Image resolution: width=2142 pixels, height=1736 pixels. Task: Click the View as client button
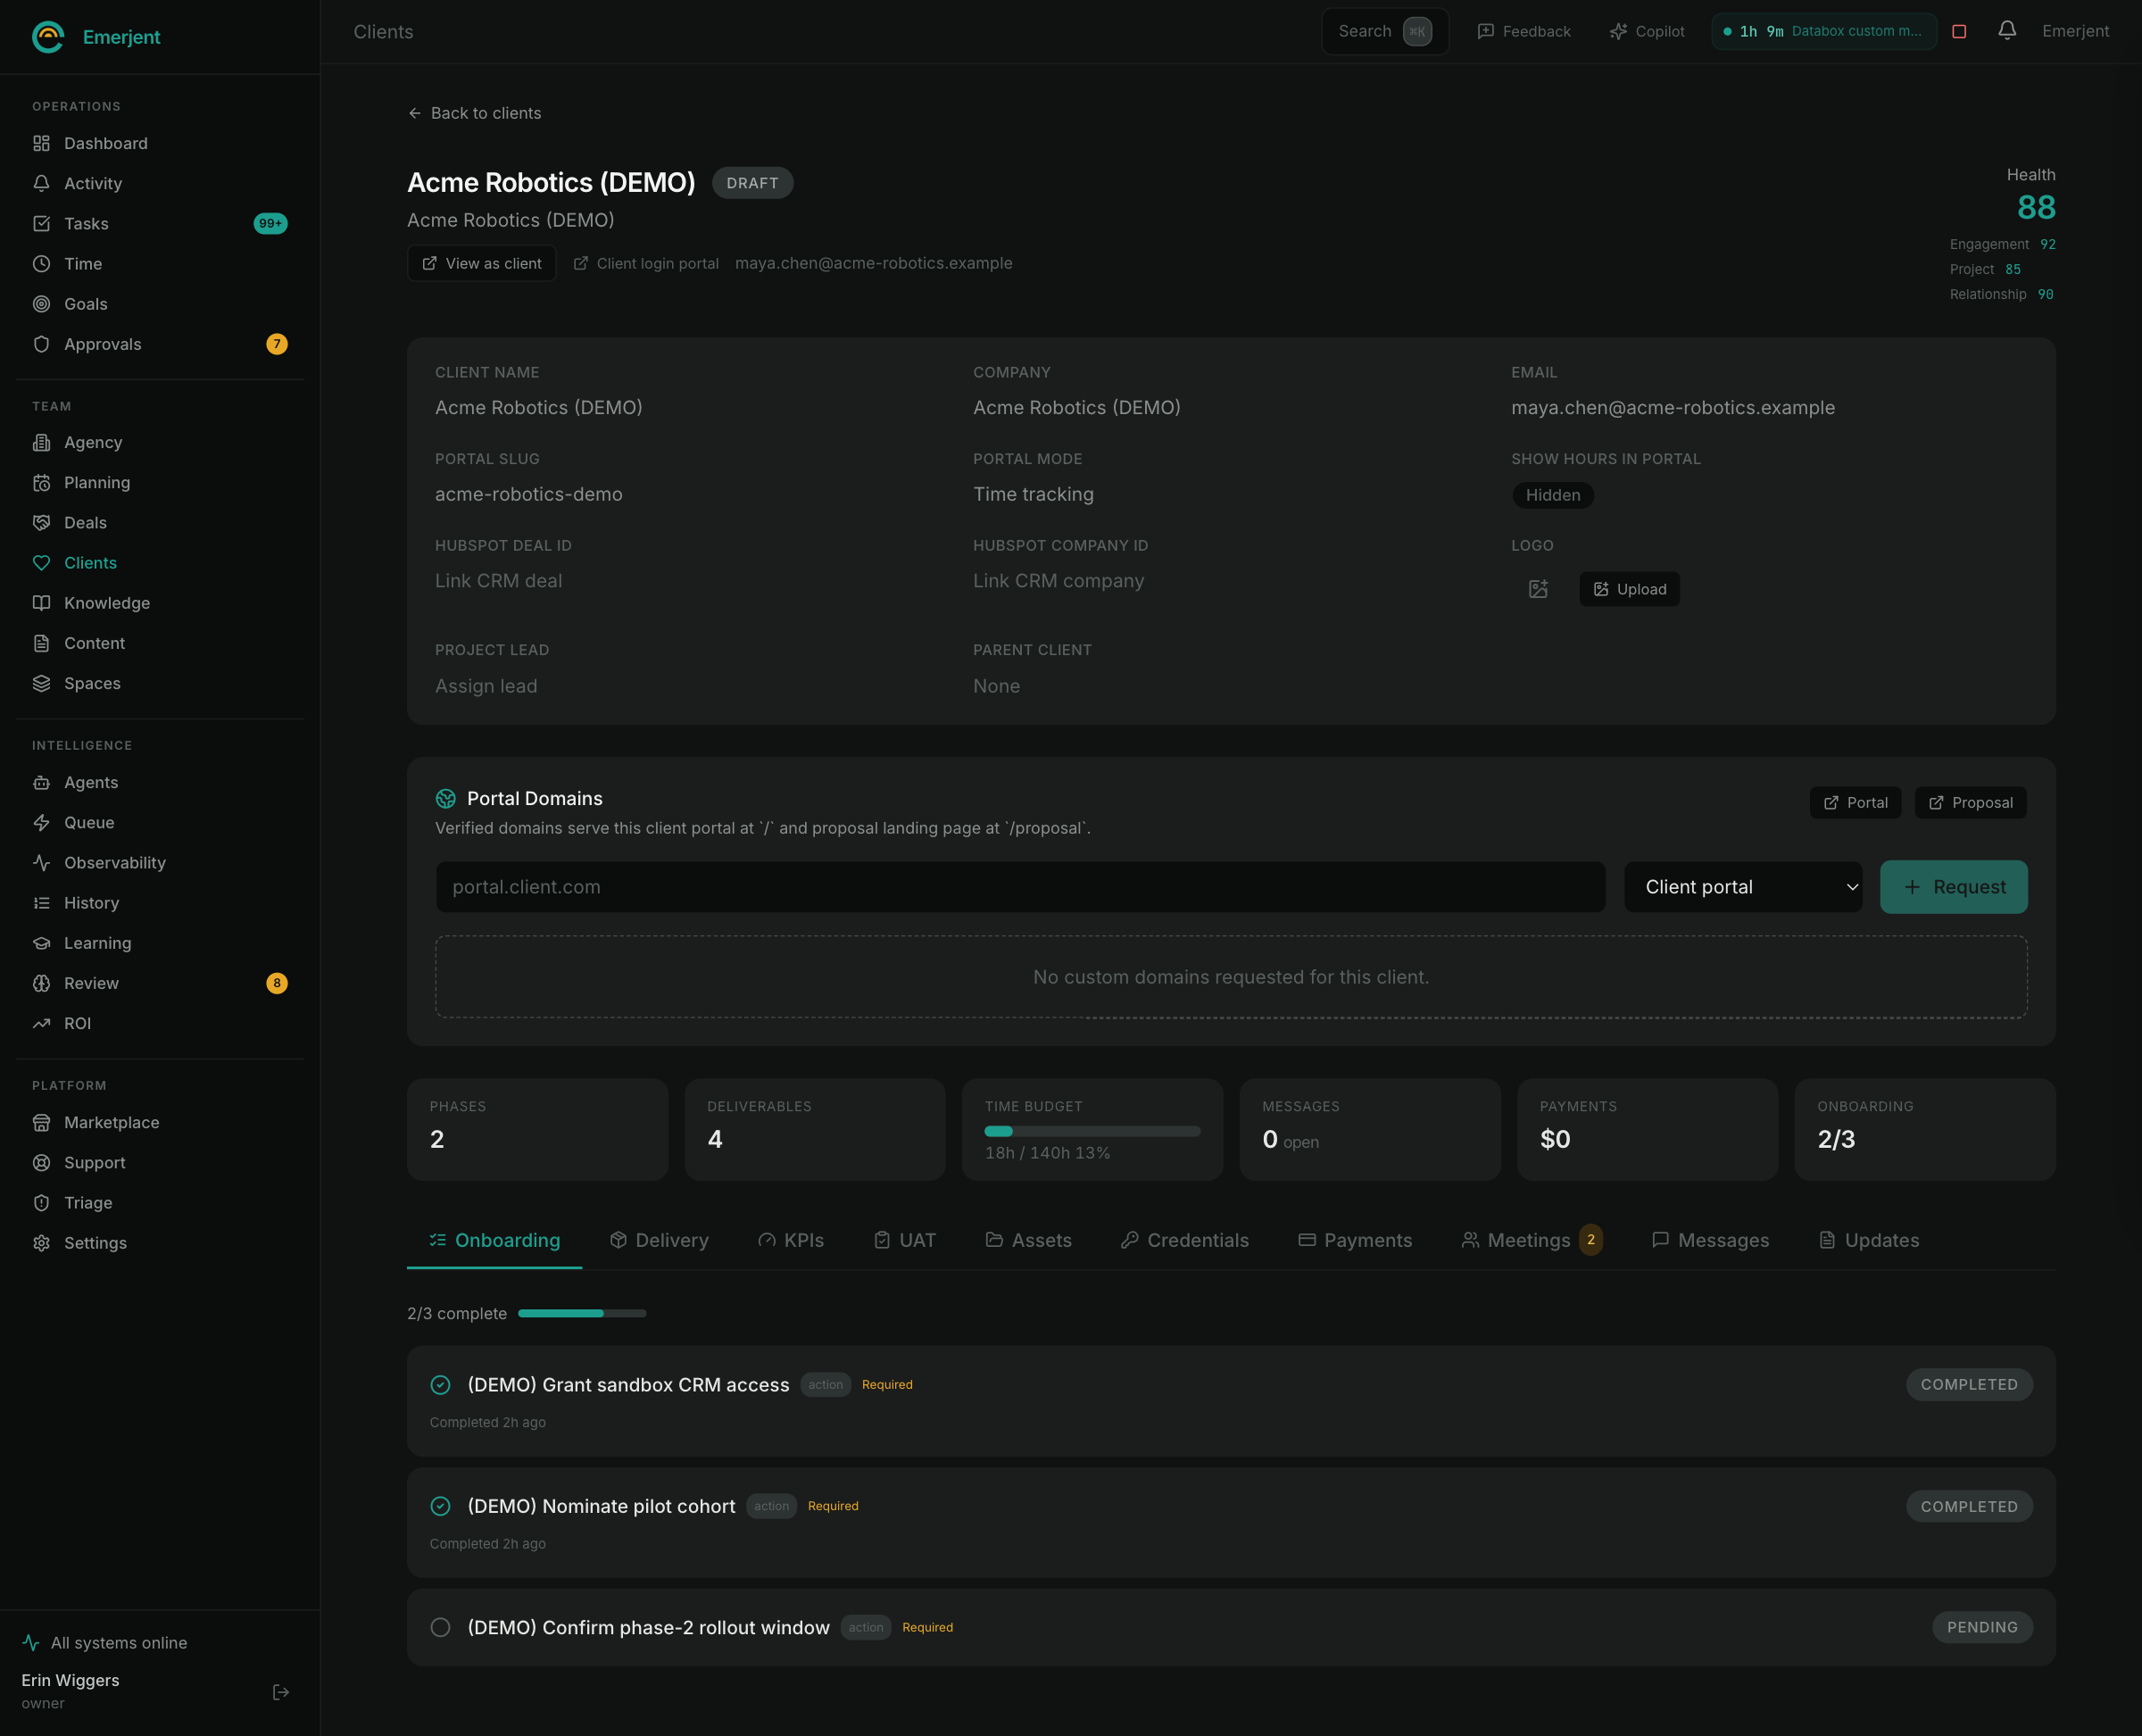pyautogui.click(x=481, y=263)
